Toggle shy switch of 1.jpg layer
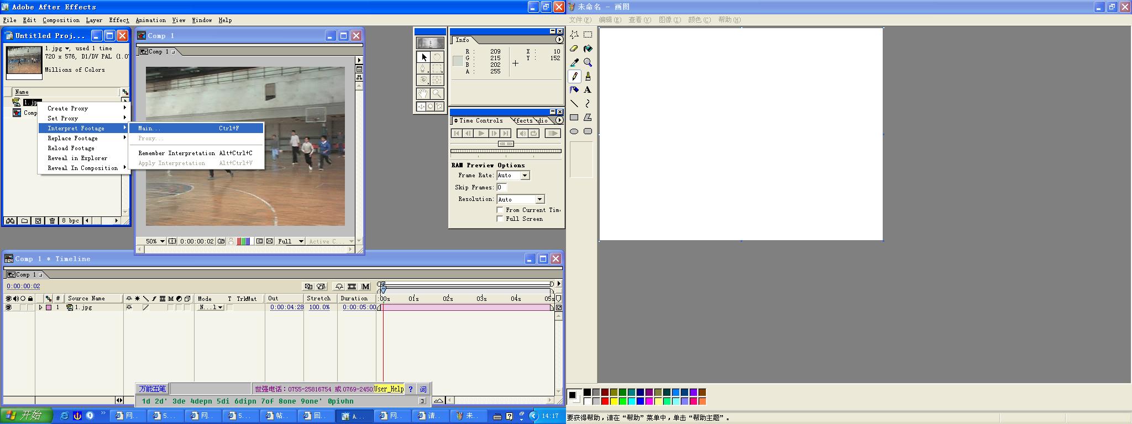 129,308
